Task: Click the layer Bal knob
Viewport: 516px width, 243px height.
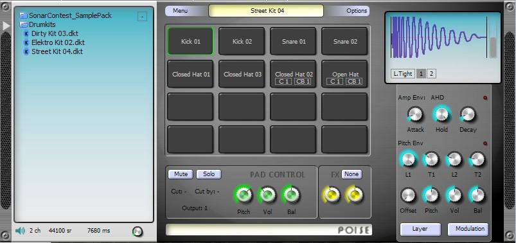Action: pos(477,195)
